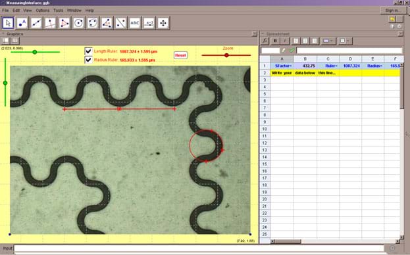Click the fx function button in Spreadsheet
Viewport: 410px width, 255px height.
[265, 41]
